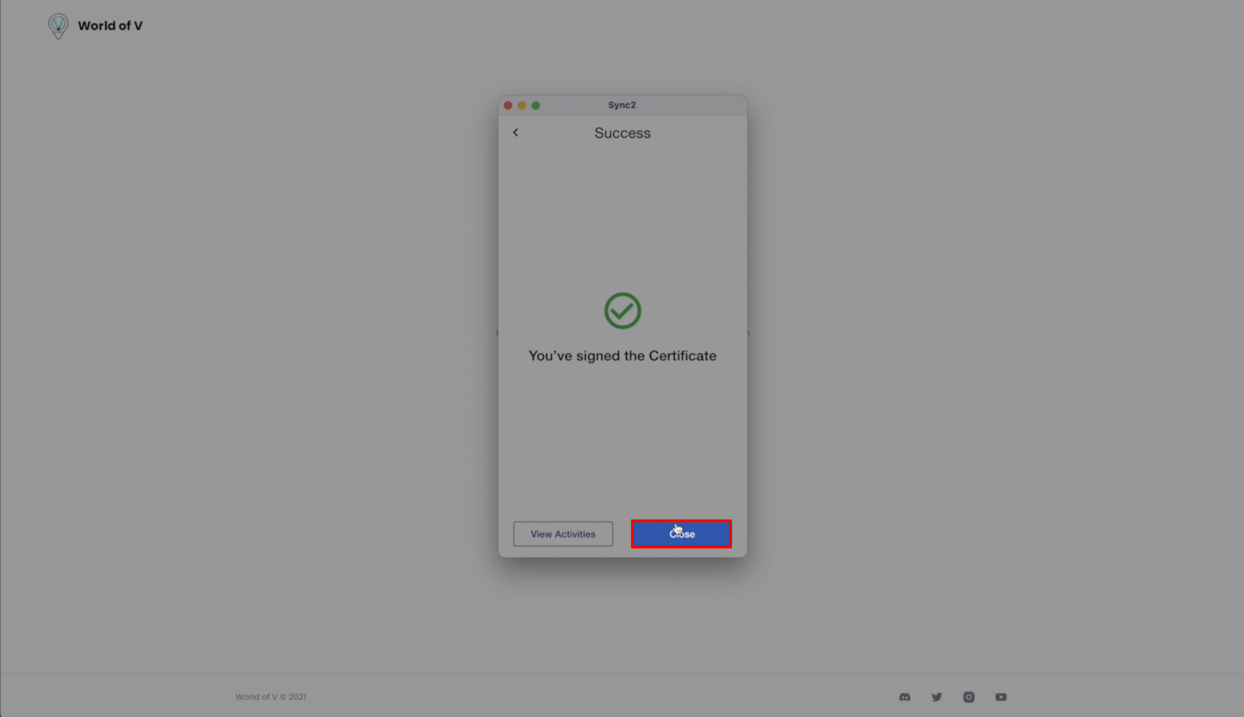The image size is (1244, 717).
Task: Click the Success heading text
Action: (623, 133)
